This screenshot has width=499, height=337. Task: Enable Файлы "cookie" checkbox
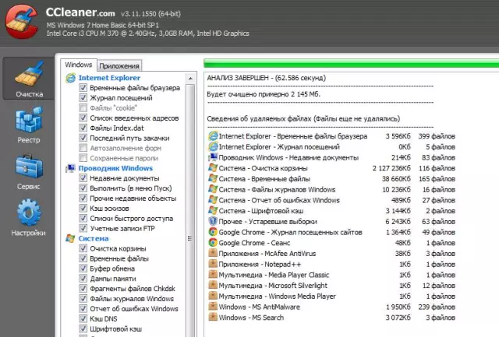pyautogui.click(x=83, y=108)
